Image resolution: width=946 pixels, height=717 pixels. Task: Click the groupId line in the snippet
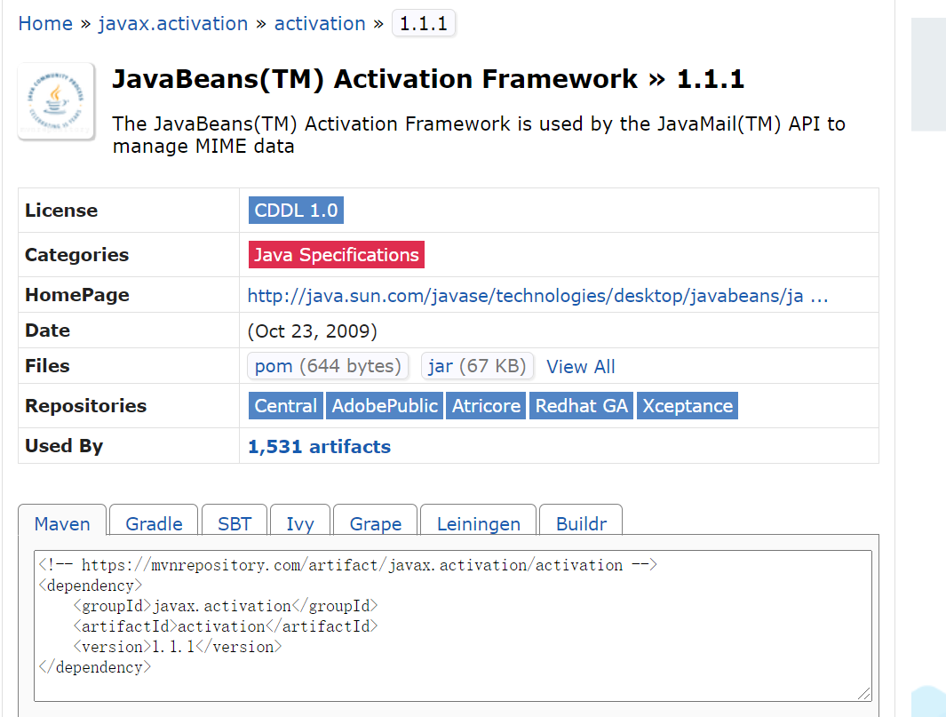click(225, 606)
